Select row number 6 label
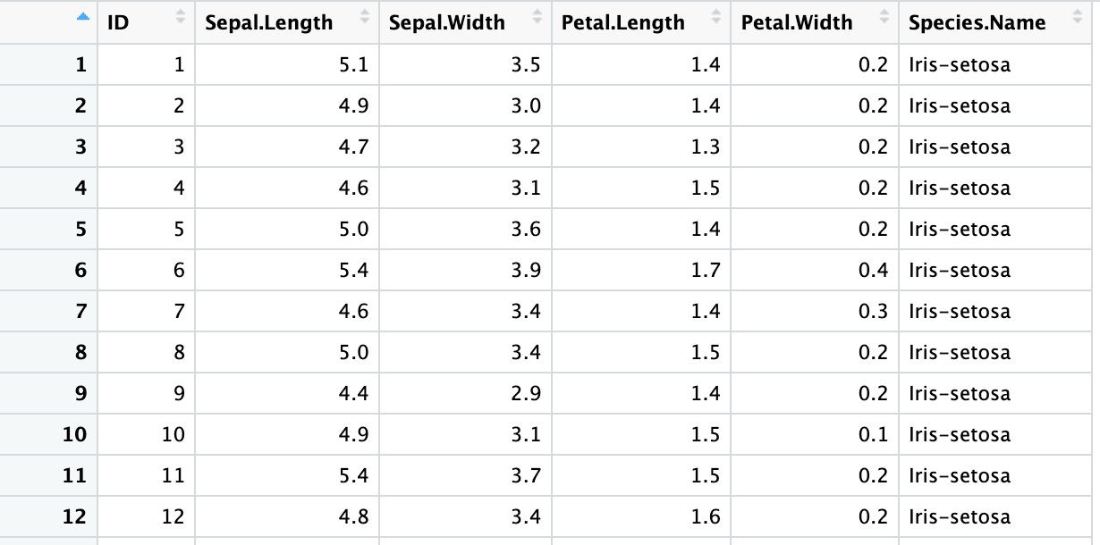This screenshot has width=1100, height=545. [x=81, y=270]
